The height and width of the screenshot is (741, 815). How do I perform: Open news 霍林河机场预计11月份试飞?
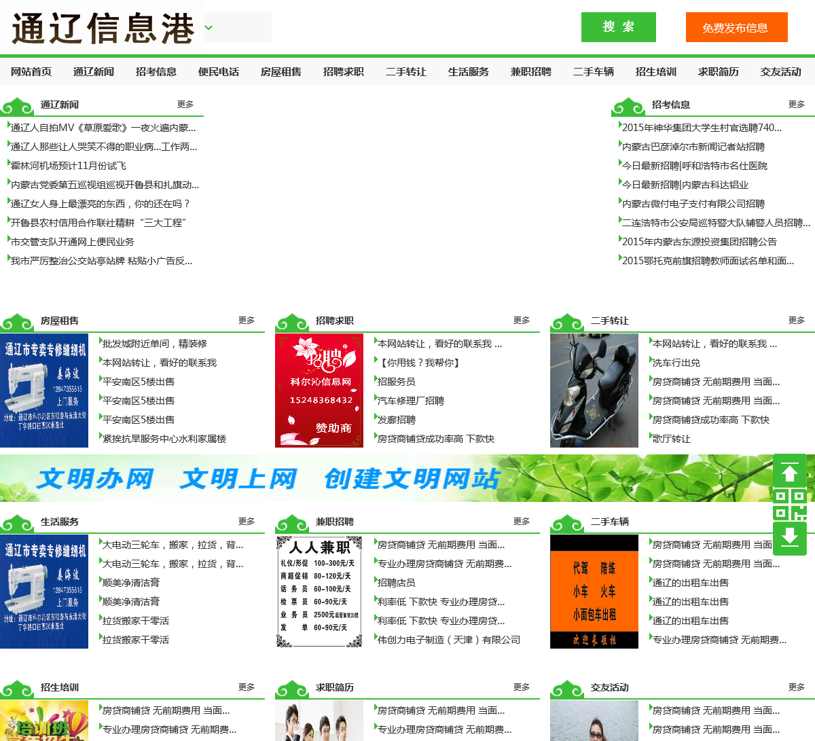click(69, 166)
